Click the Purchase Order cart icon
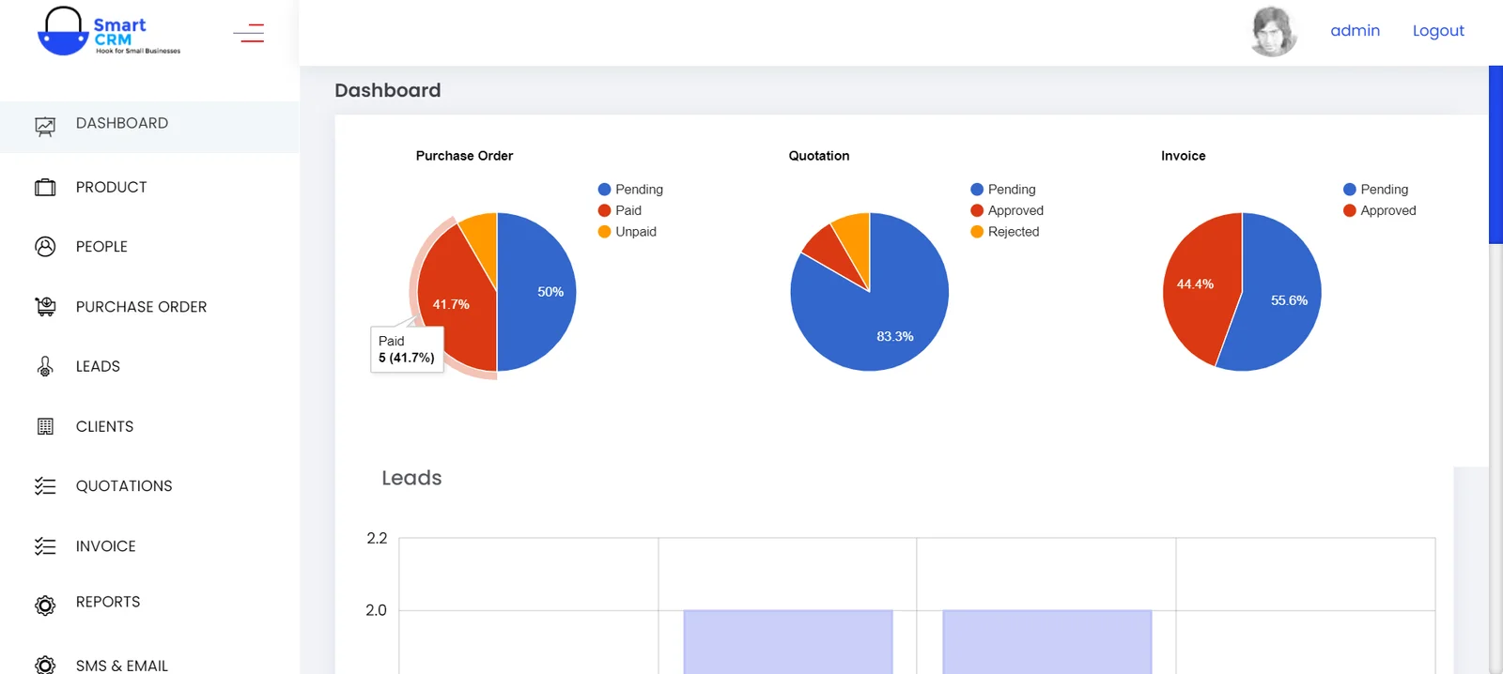The height and width of the screenshot is (674, 1503). pyautogui.click(x=45, y=307)
